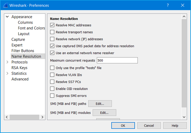Click the left scroll arrow under the tree

coord(7,117)
